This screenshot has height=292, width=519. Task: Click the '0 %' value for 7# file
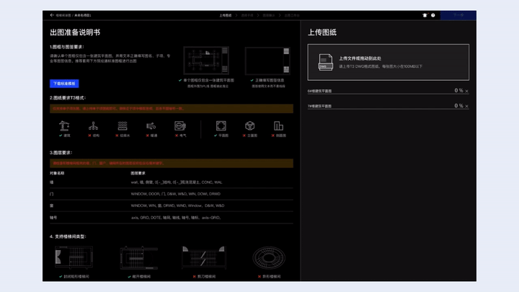[x=458, y=105]
